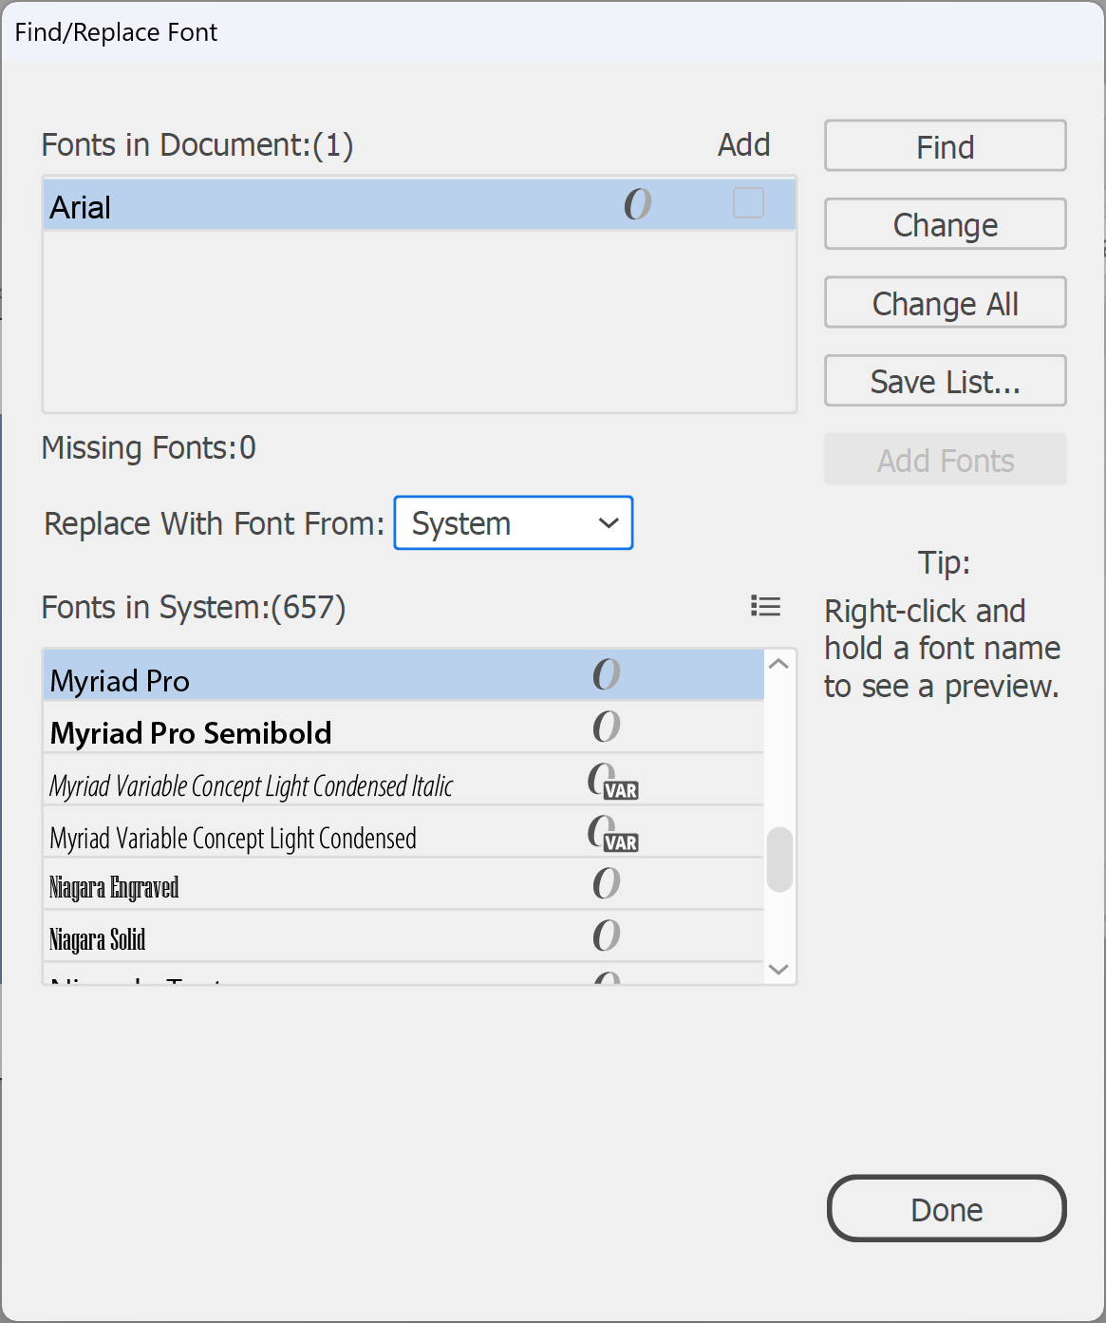Open Save List dialog
1106x1323 pixels.
coord(945,381)
